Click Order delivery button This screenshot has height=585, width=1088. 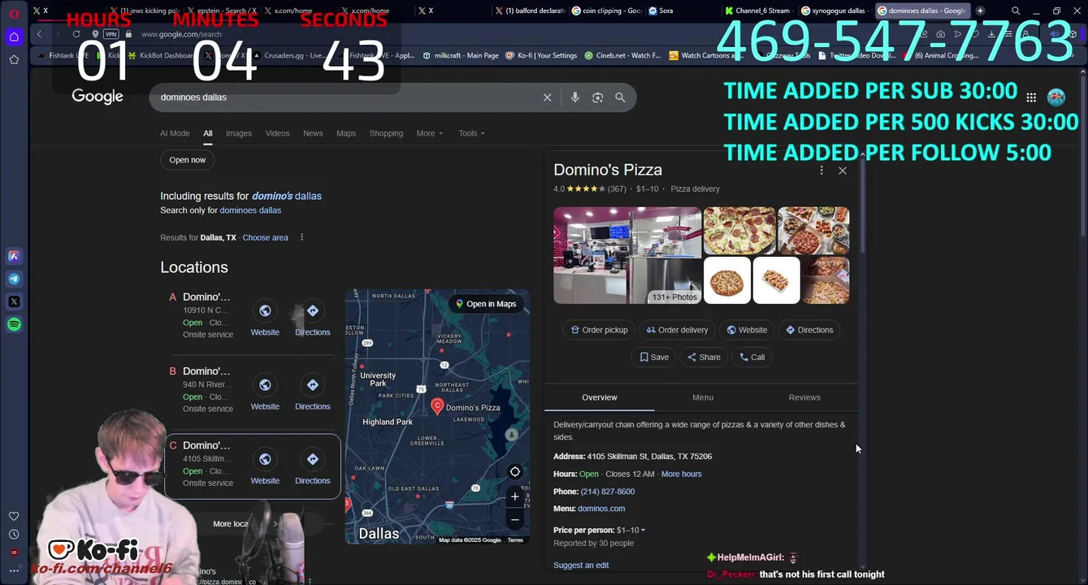click(x=677, y=330)
